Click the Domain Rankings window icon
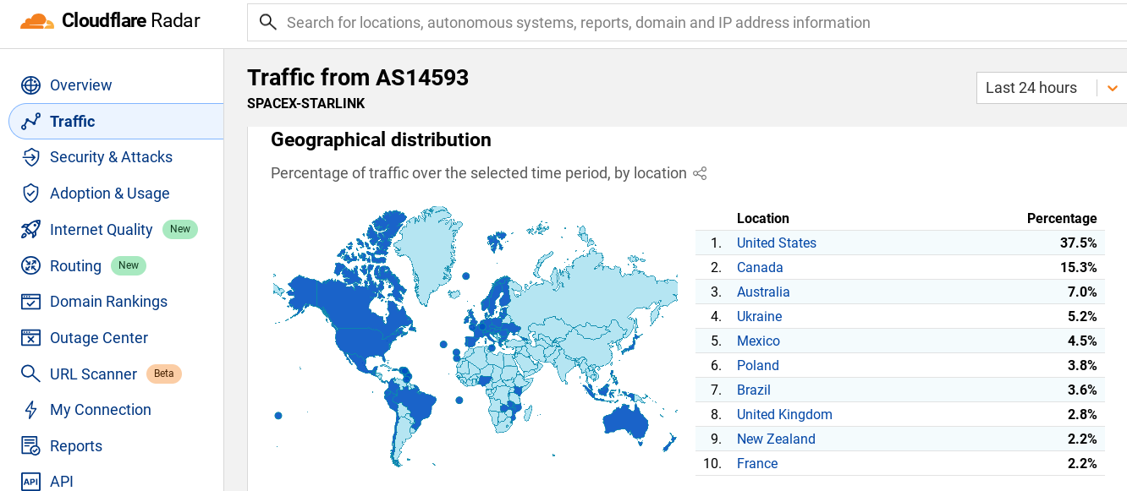This screenshot has height=491, width=1127. click(x=30, y=302)
